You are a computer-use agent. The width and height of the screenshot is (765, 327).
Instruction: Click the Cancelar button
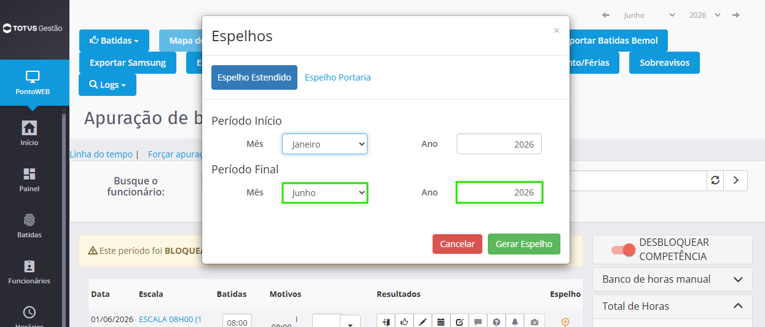pos(458,244)
